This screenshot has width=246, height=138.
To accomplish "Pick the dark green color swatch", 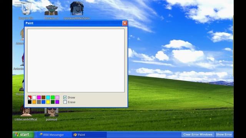I will pyautogui.click(x=53, y=102).
